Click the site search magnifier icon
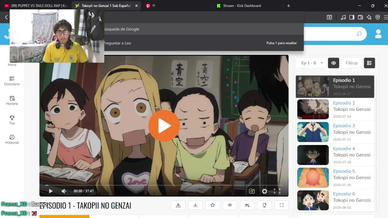 pyautogui.click(x=359, y=34)
